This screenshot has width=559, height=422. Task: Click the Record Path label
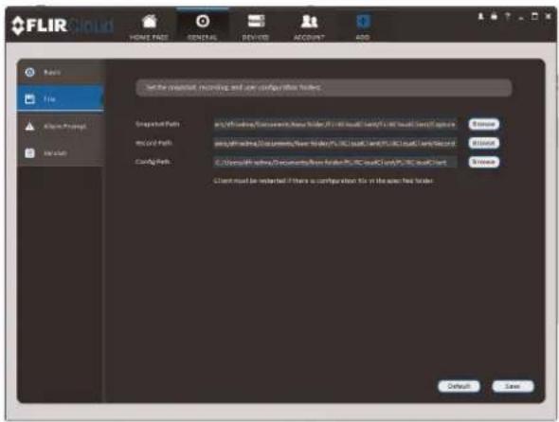[153, 143]
